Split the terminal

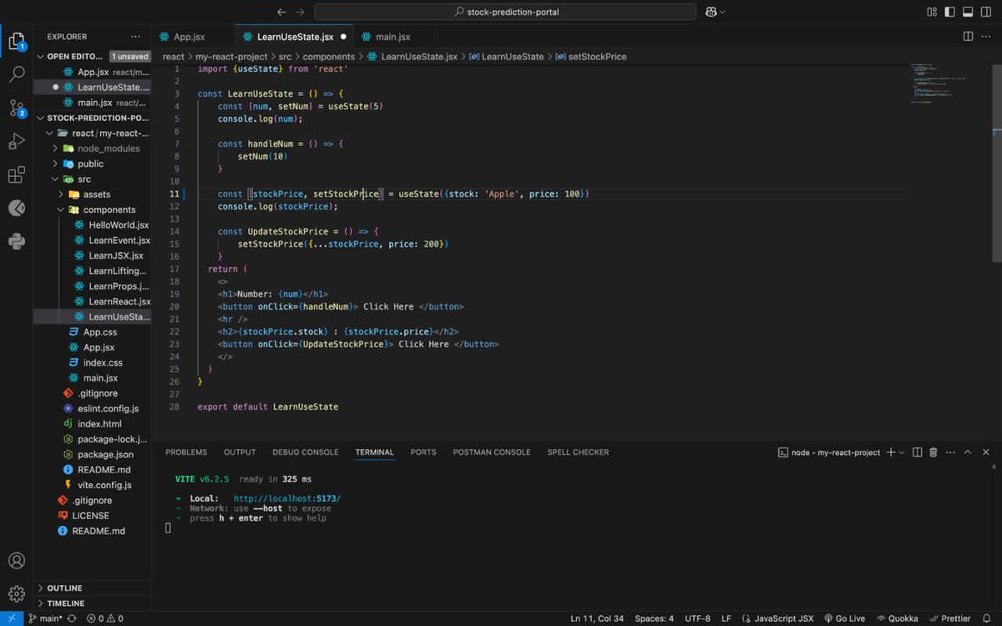tap(917, 452)
